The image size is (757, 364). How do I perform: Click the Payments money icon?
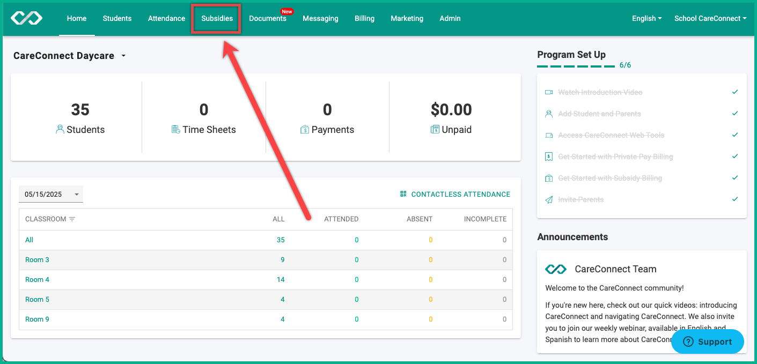point(305,129)
